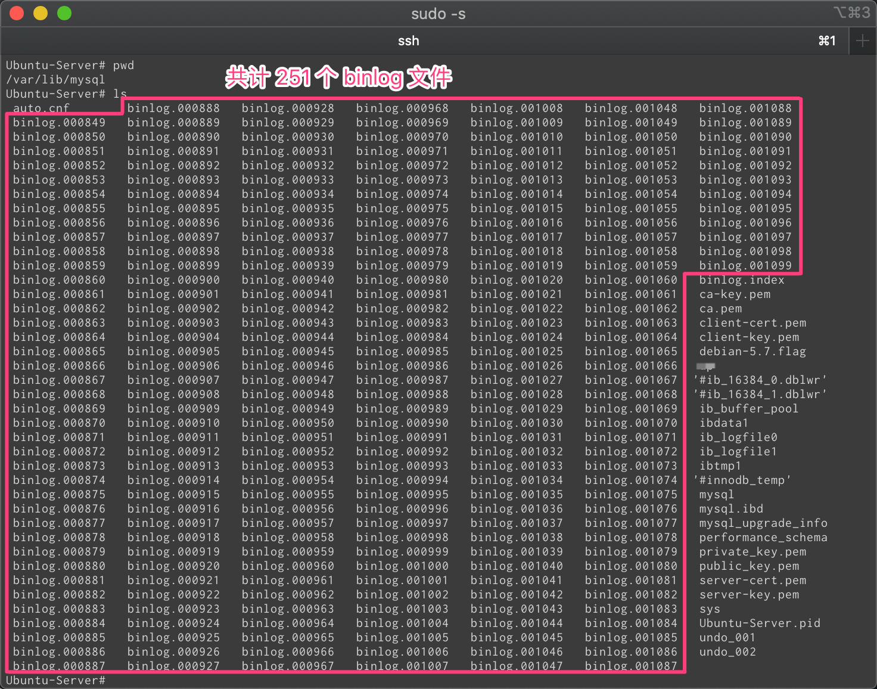The image size is (877, 689).
Task: Click file name 'binlog.000849'
Action: point(59,123)
